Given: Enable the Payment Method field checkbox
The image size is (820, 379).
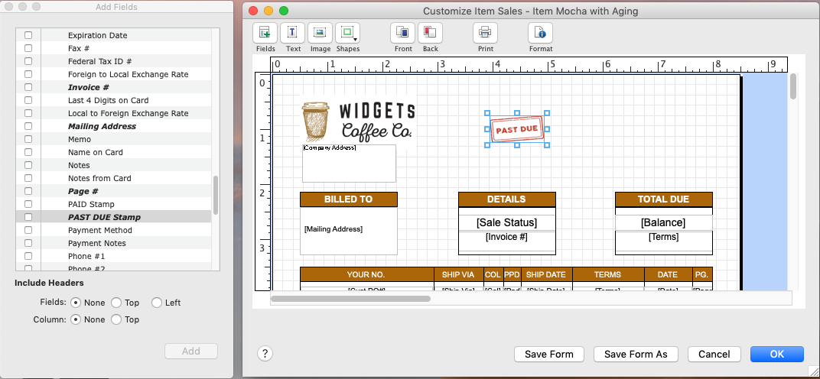Looking at the screenshot, I should pos(29,230).
